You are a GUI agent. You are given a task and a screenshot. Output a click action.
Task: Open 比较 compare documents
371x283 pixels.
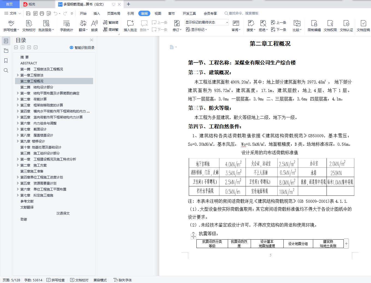tap(297, 26)
